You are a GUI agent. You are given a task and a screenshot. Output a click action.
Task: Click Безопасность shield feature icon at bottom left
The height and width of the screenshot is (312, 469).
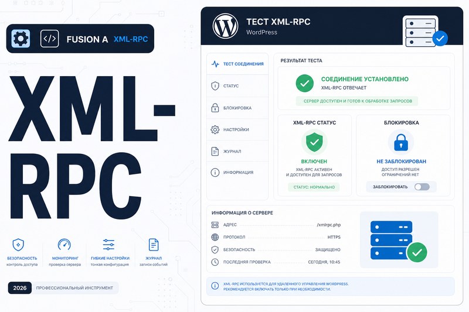18,245
